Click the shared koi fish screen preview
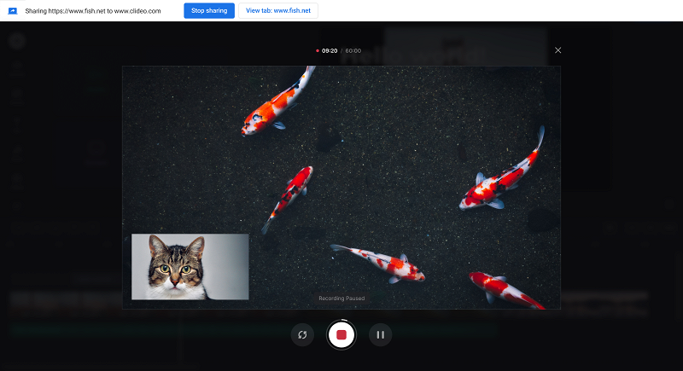 click(x=341, y=188)
